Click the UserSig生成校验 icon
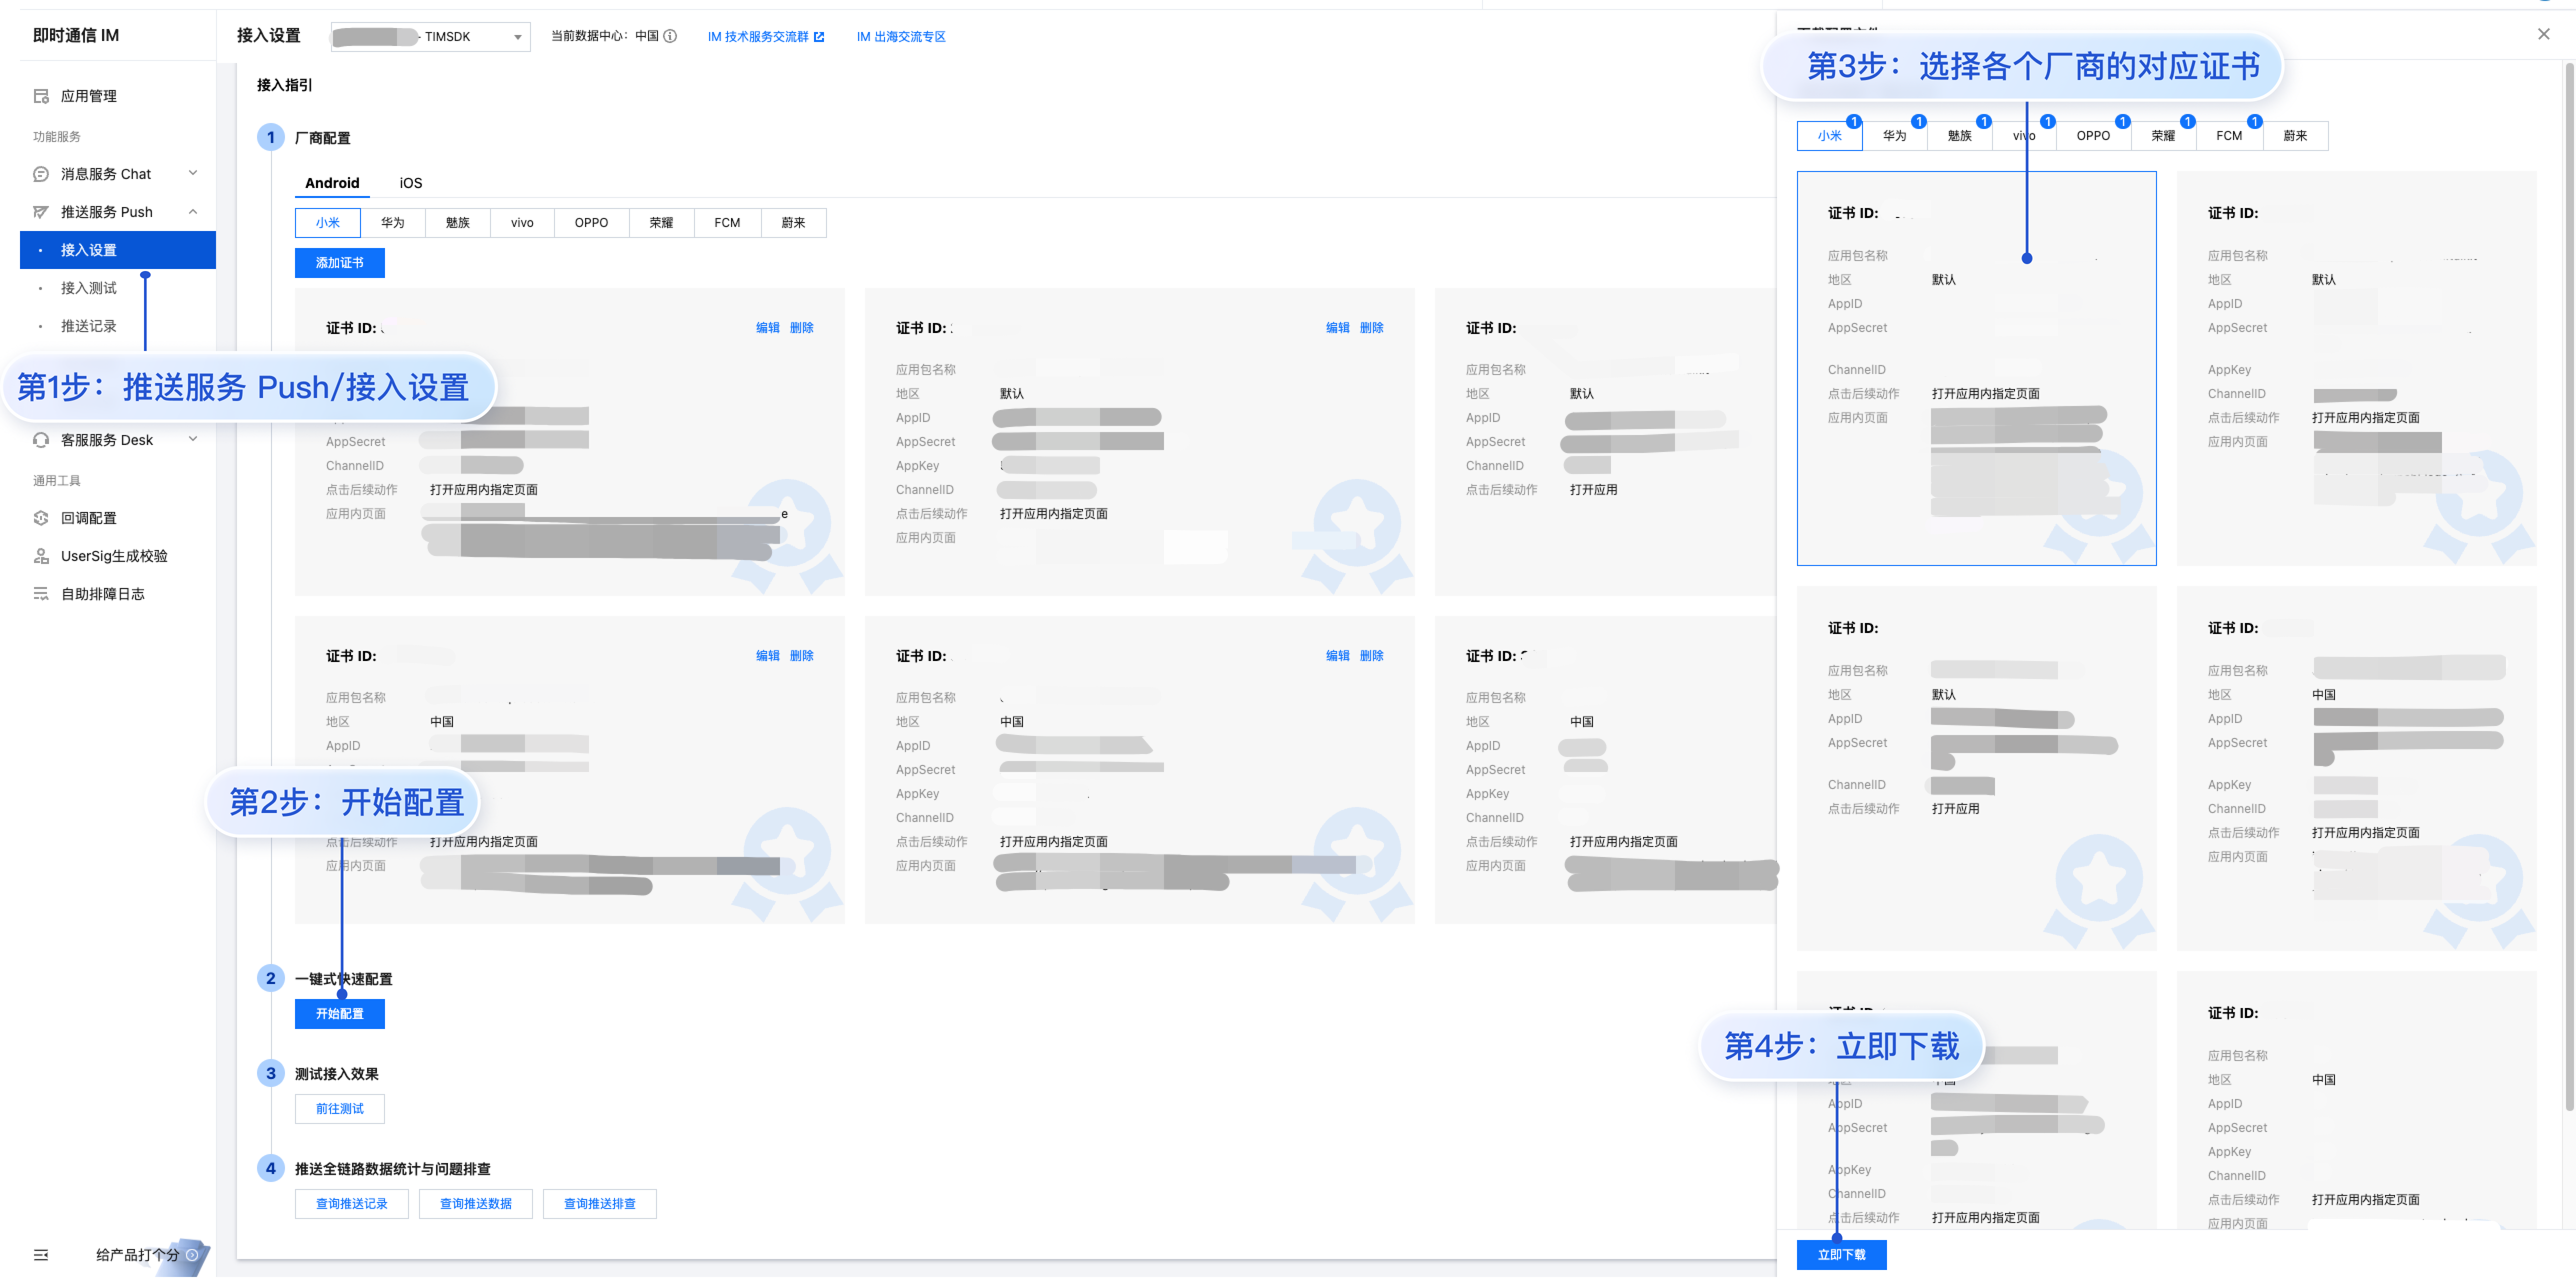The image size is (2576, 1285). [41, 556]
